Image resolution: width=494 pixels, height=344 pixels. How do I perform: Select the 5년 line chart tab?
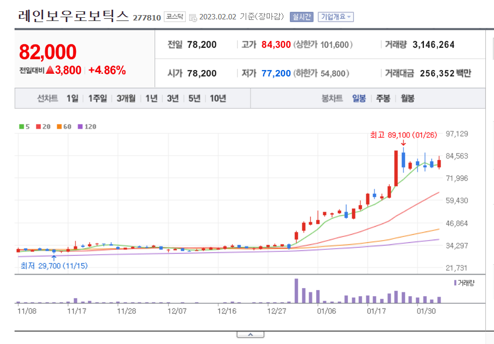tap(194, 99)
